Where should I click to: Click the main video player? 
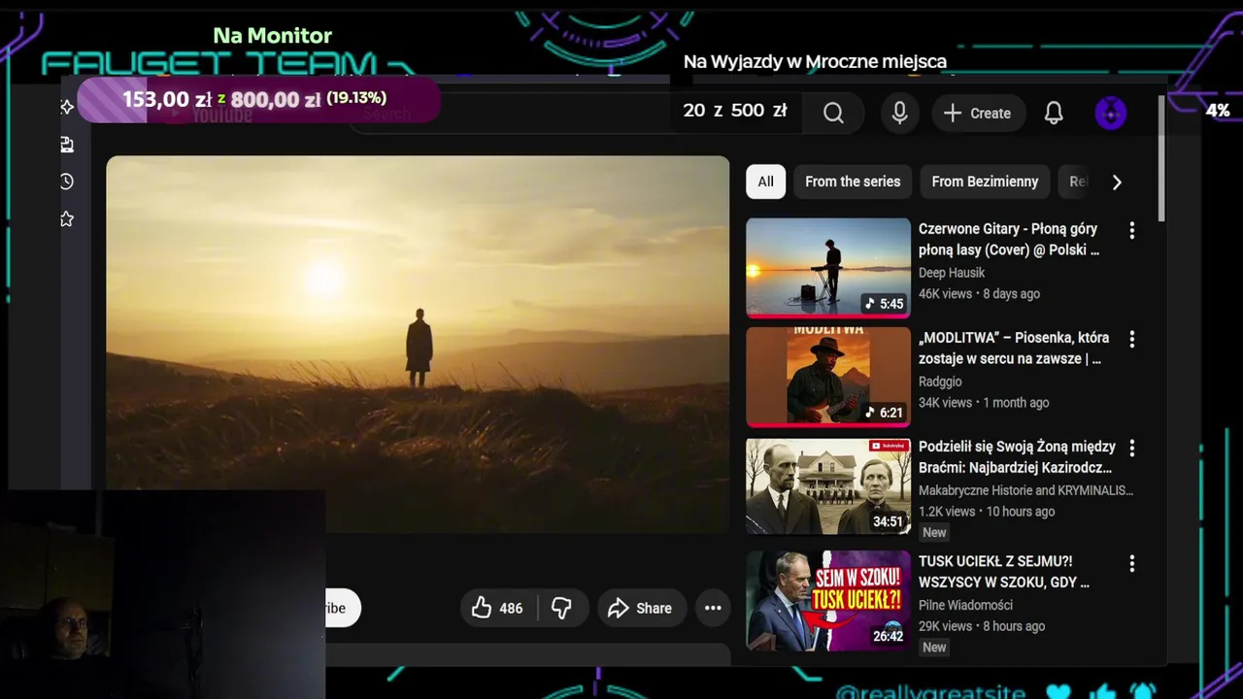pos(418,345)
